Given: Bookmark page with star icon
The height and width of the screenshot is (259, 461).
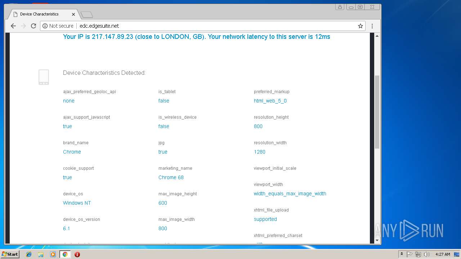Looking at the screenshot, I should coord(360,26).
